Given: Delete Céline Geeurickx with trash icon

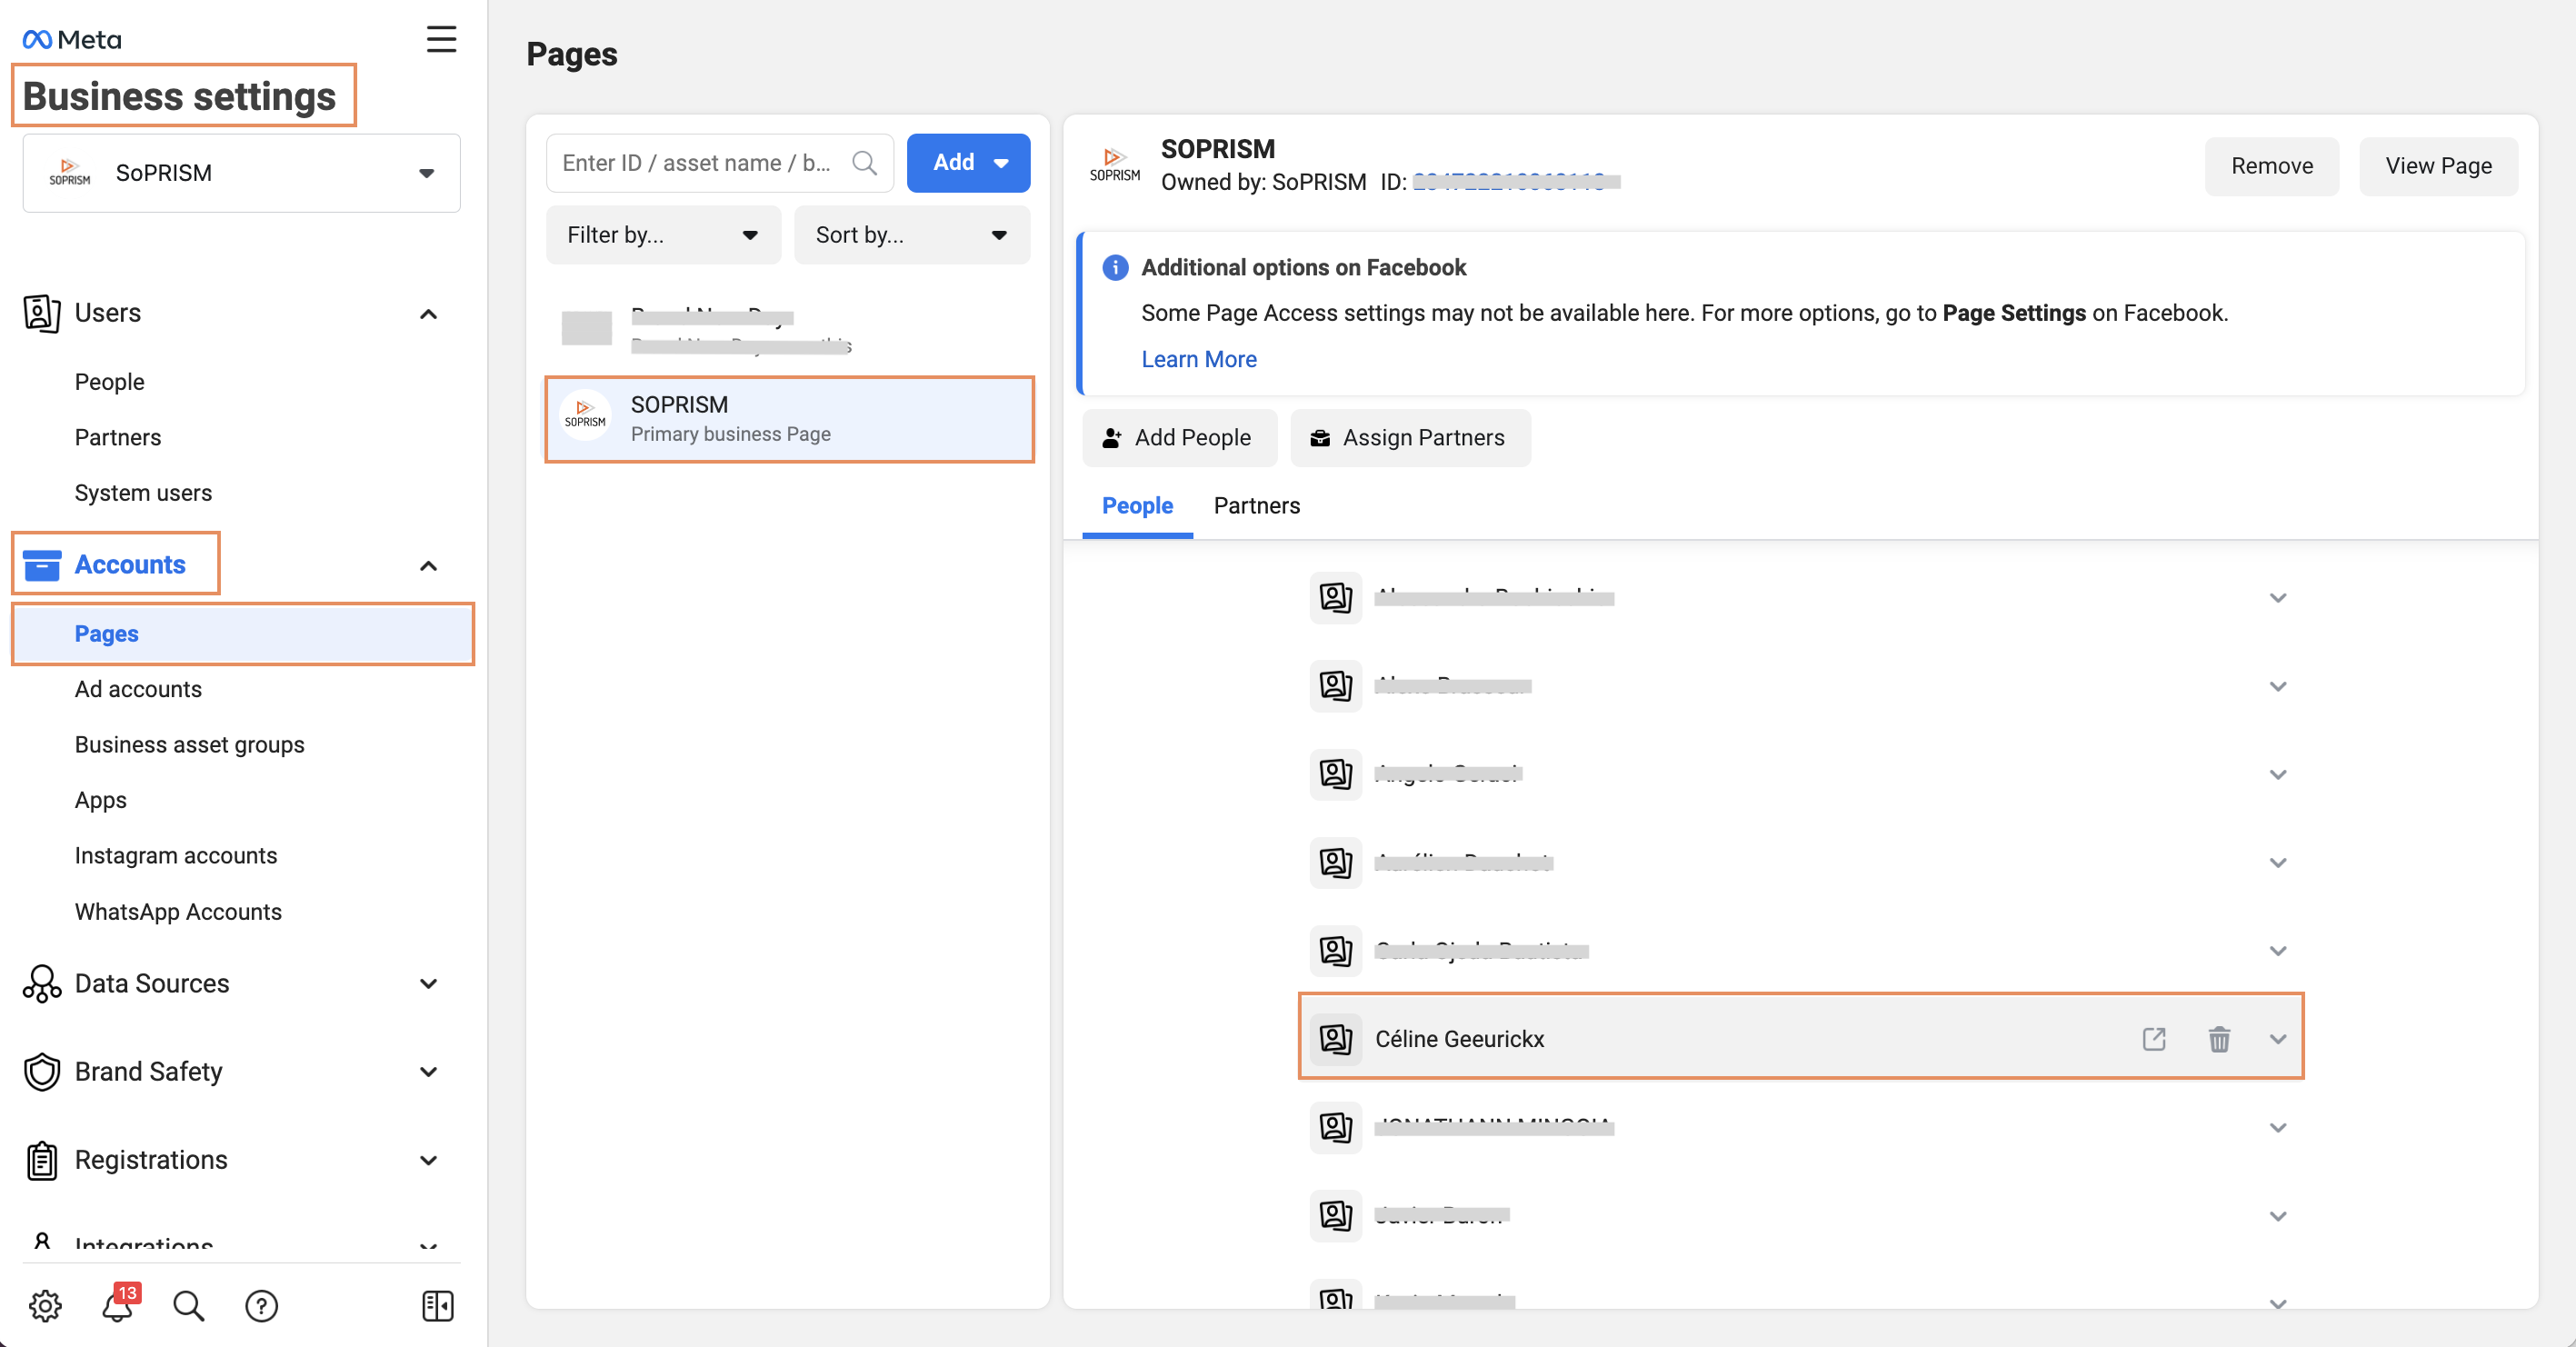Looking at the screenshot, I should pos(2218,1038).
